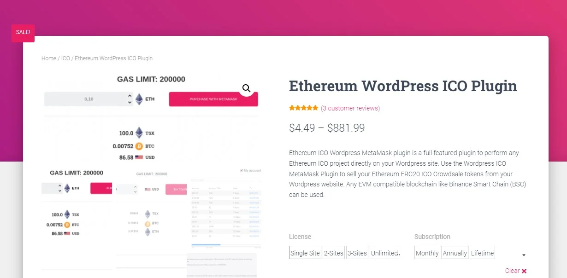Open the variation dropdown arrow near Lifetime

click(524, 254)
